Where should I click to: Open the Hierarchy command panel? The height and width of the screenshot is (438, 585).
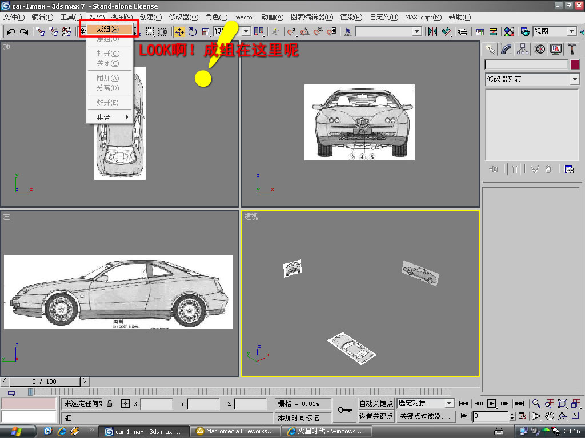click(x=523, y=50)
